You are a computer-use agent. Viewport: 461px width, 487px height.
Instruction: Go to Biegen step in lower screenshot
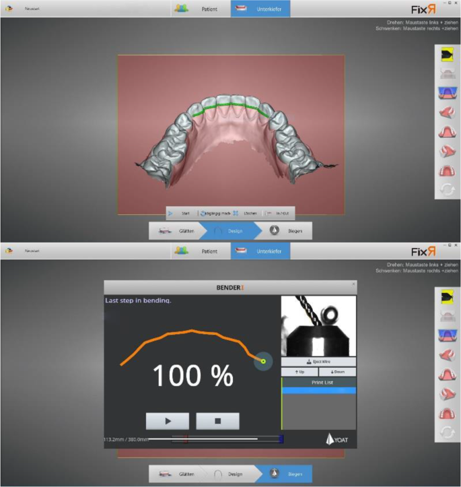point(286,474)
